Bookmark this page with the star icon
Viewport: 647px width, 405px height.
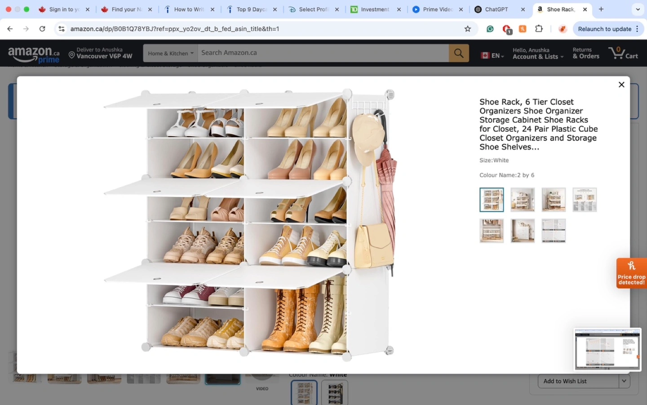tap(467, 29)
